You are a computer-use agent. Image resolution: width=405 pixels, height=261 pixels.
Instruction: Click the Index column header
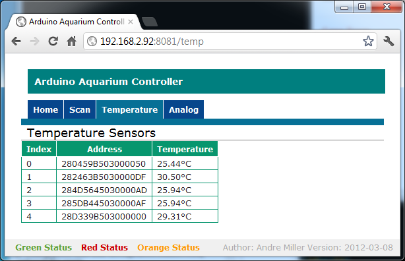39,149
